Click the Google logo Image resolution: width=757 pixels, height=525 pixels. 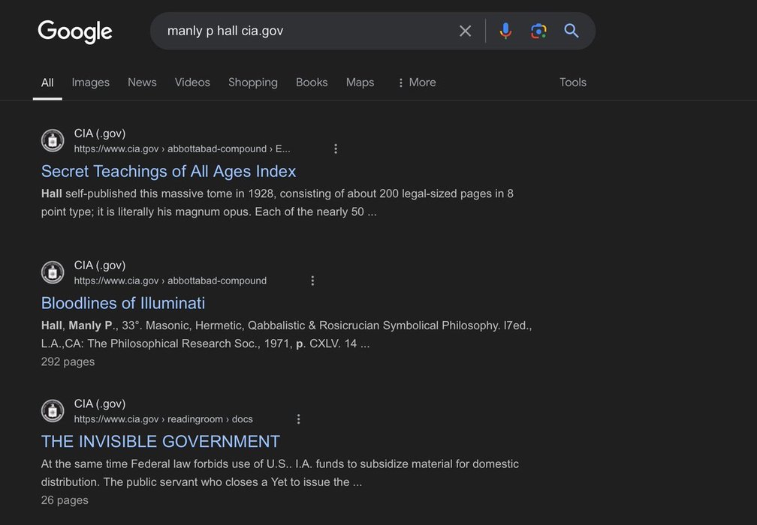pos(75,31)
